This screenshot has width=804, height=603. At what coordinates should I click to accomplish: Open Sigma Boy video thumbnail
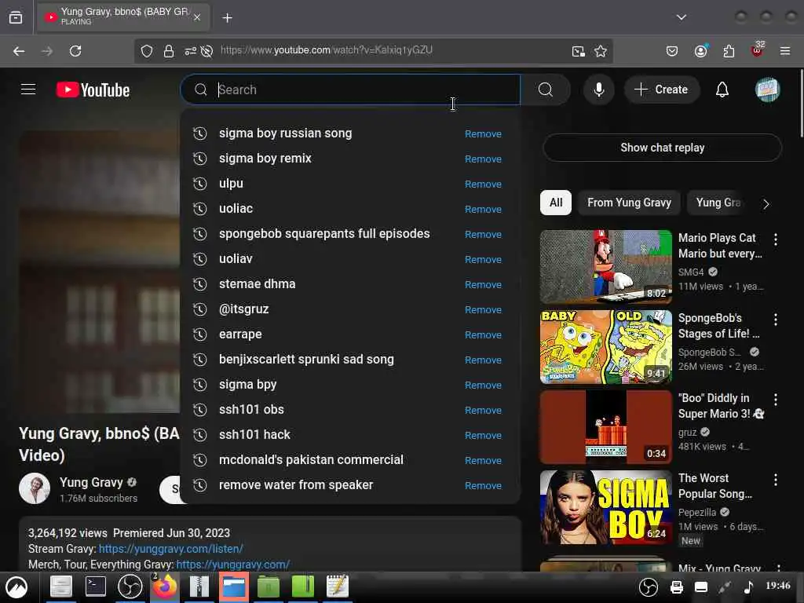605,506
